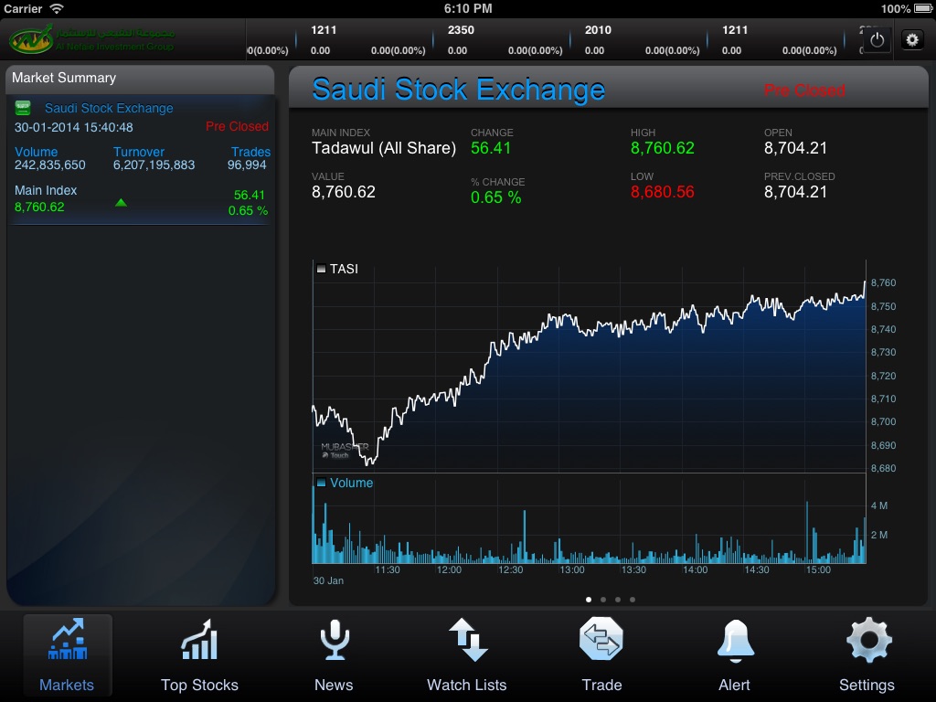The height and width of the screenshot is (702, 936).
Task: Tap the date 30-01-2014 15:40:48
Action: pos(73,127)
